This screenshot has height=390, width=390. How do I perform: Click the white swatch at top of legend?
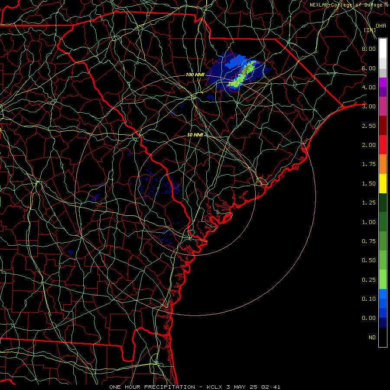point(383,48)
